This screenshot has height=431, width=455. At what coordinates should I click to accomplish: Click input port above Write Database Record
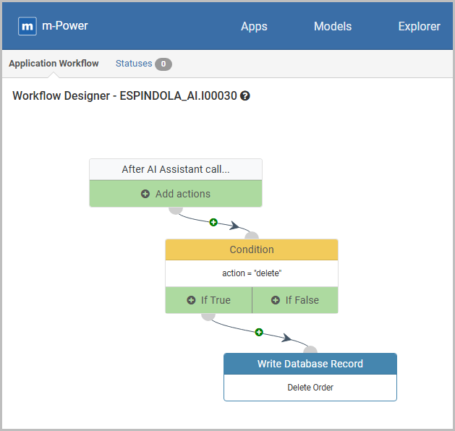coord(310,351)
